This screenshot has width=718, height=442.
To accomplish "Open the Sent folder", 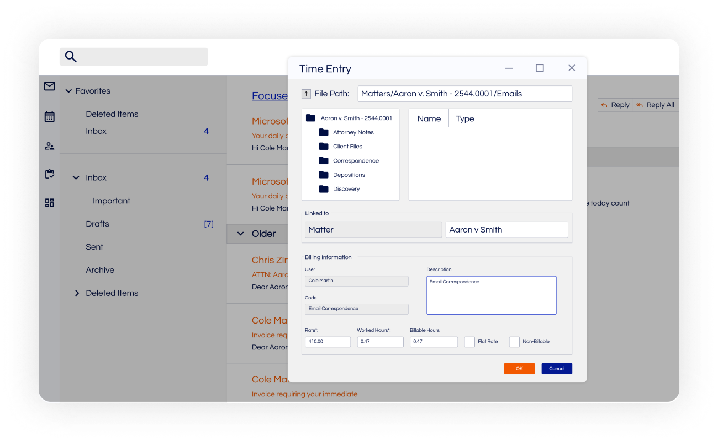I will (x=94, y=247).
